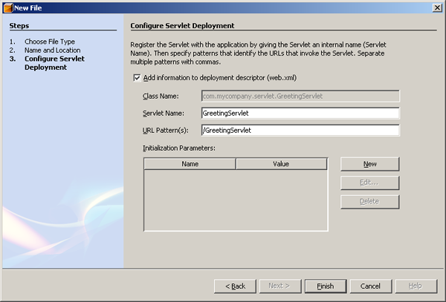This screenshot has width=446, height=302.
Task: Select step 2 Name and Location
Action: (x=52, y=50)
